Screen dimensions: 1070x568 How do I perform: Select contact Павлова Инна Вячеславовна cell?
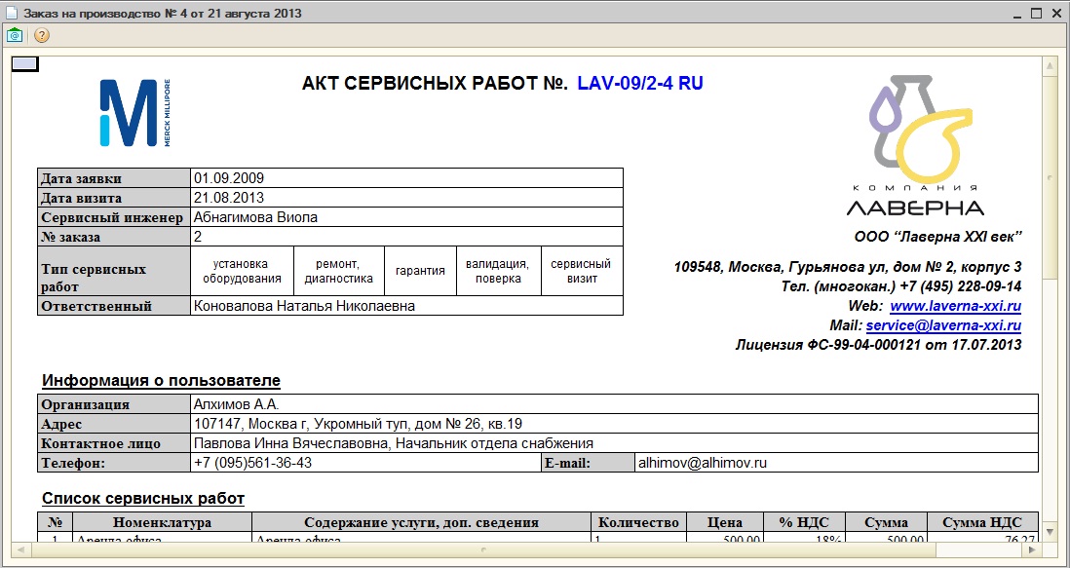click(x=615, y=444)
